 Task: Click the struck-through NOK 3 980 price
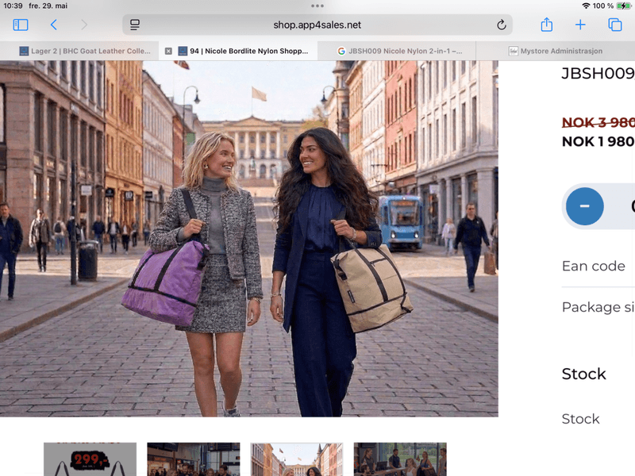click(598, 122)
